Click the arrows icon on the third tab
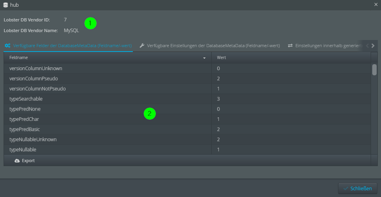 [x=290, y=46]
